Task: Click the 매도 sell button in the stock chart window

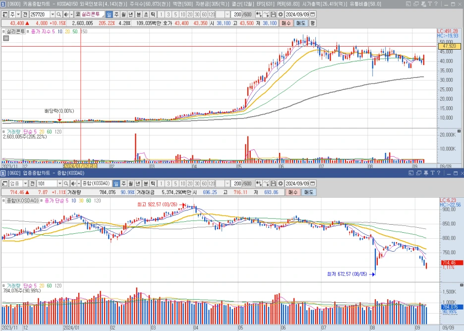Action: pos(300,23)
